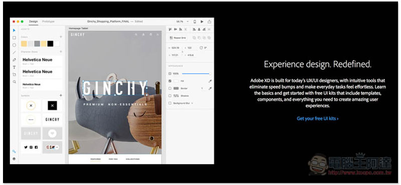This screenshot has width=401, height=185.
Task: Uncheck the Fill checkbox
Action: tap(170, 81)
